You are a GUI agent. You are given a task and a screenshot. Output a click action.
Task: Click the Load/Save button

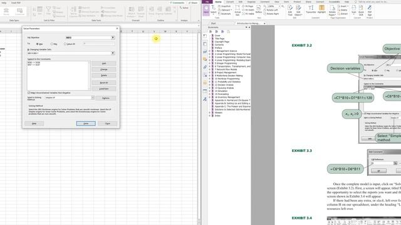pyautogui.click(x=104, y=89)
